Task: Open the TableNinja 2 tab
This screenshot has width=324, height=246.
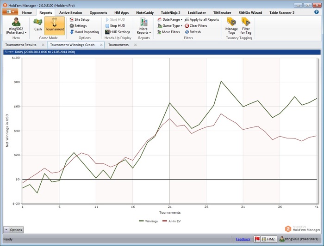Action: (x=170, y=12)
